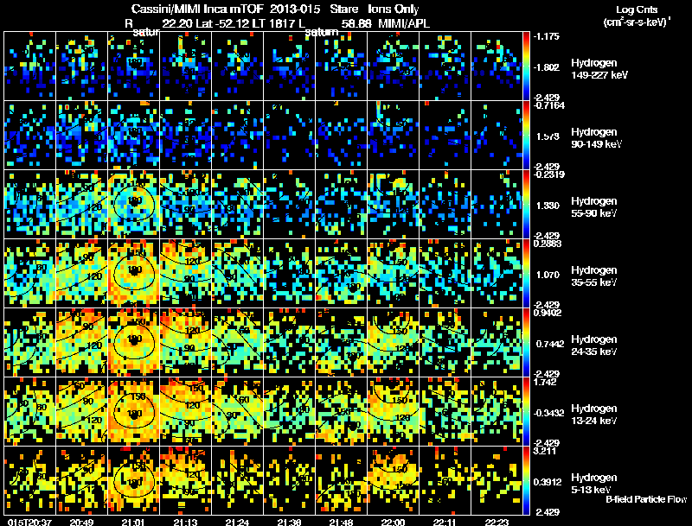Click the 'Ions Only' text in the title

coord(394,9)
